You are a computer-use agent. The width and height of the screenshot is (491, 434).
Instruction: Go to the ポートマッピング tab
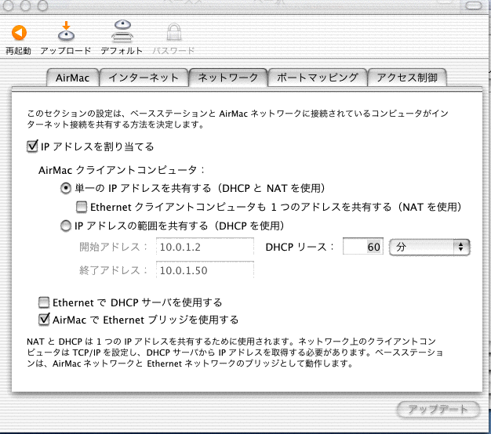318,78
